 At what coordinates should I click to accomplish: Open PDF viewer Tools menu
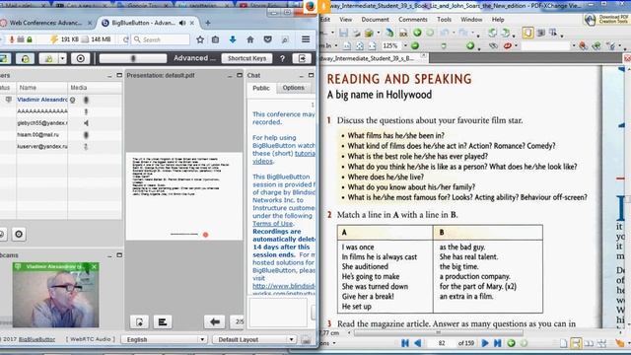point(444,20)
